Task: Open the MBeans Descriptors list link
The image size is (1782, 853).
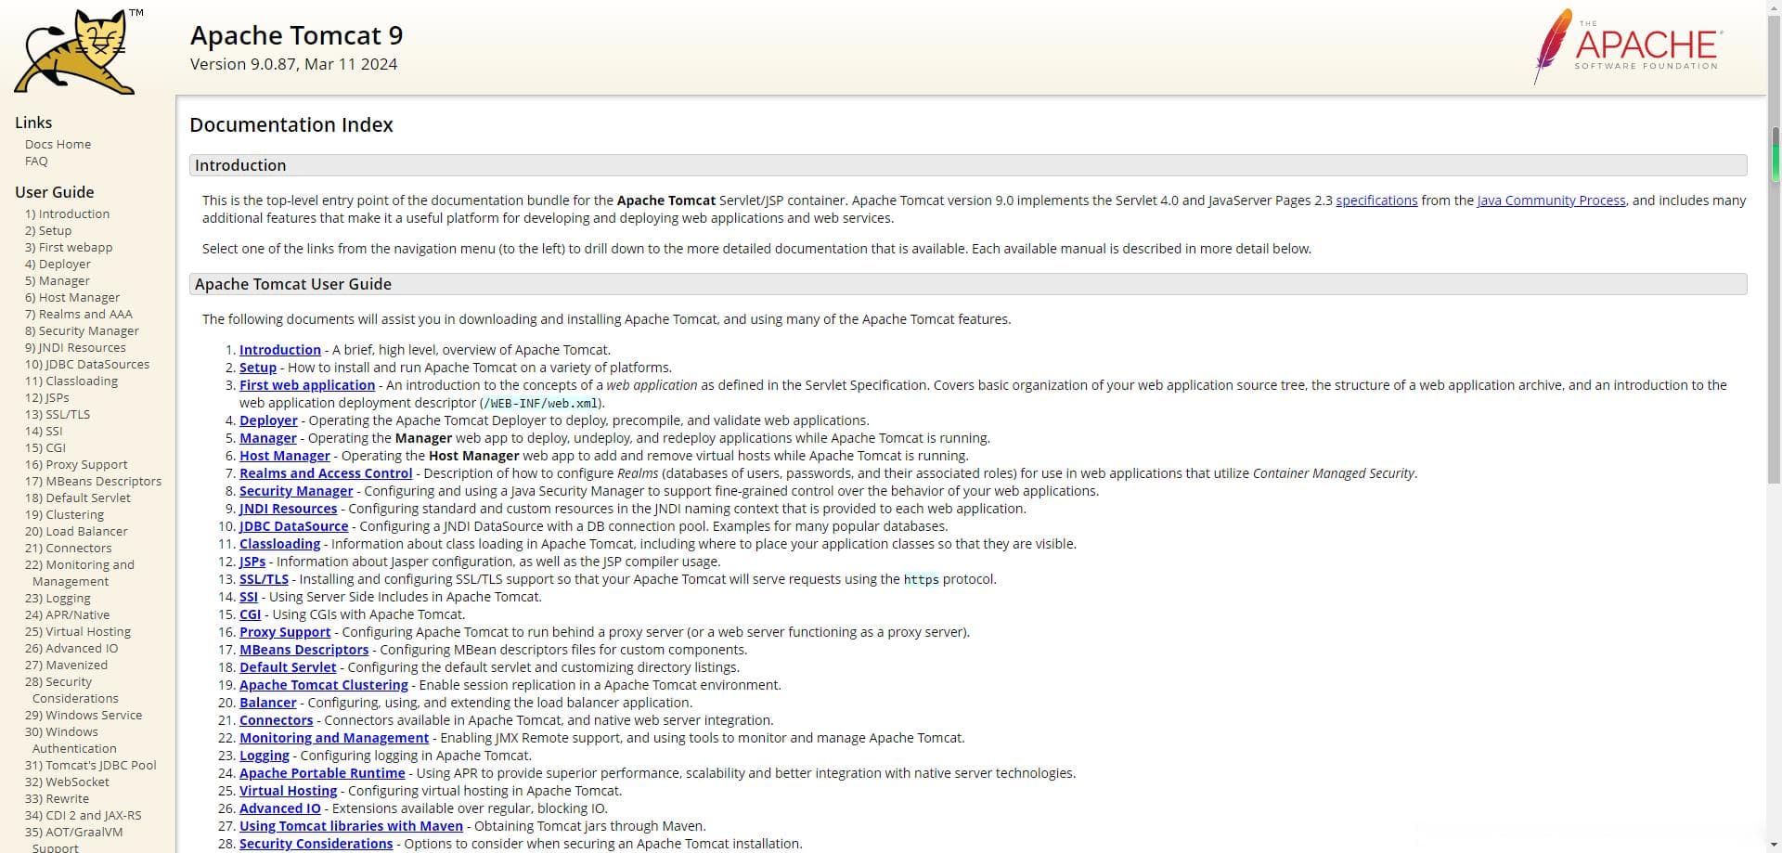Action: coord(304,650)
